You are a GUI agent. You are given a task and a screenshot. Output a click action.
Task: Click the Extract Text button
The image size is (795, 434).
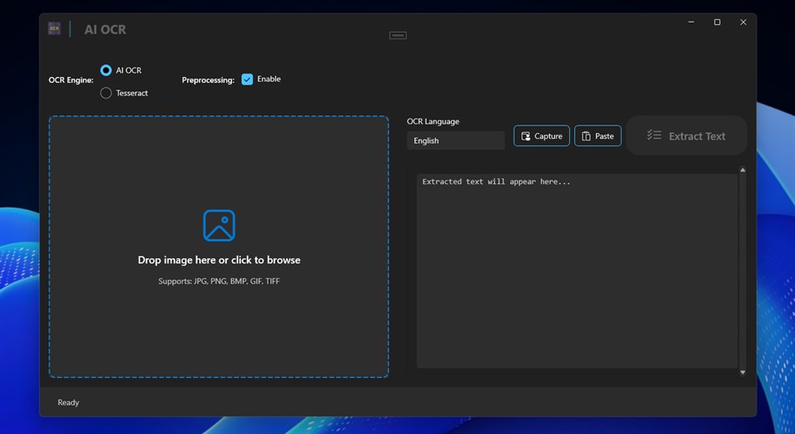pos(686,135)
